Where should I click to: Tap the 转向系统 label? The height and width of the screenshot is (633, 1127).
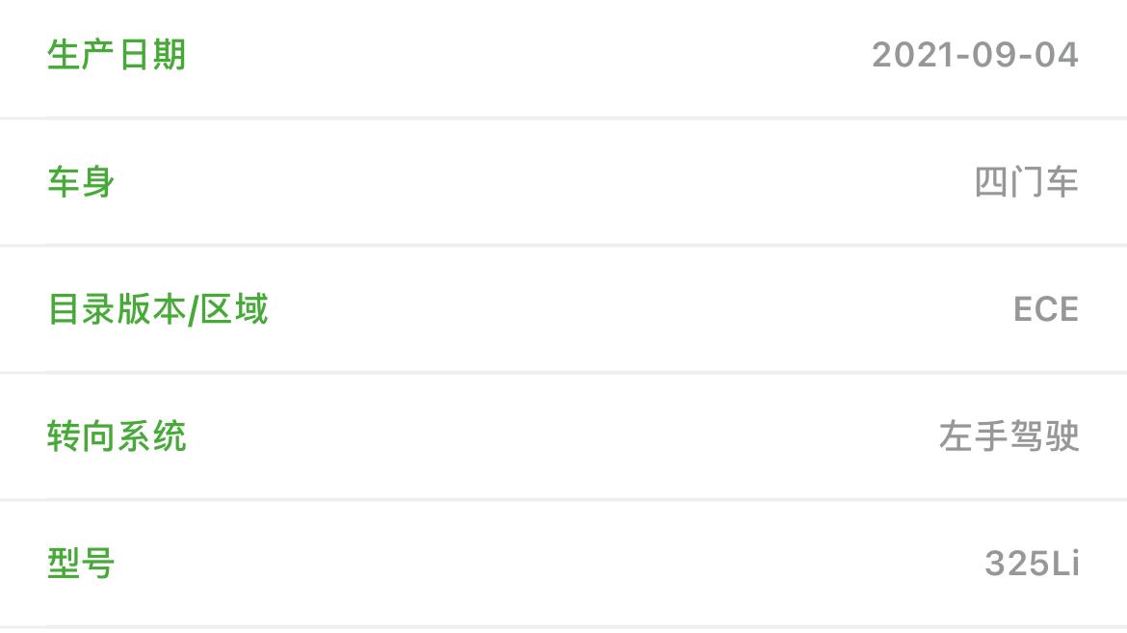tap(117, 436)
